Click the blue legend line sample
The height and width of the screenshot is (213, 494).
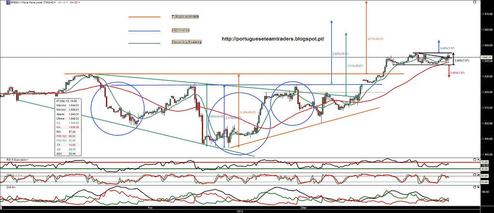coord(144,31)
